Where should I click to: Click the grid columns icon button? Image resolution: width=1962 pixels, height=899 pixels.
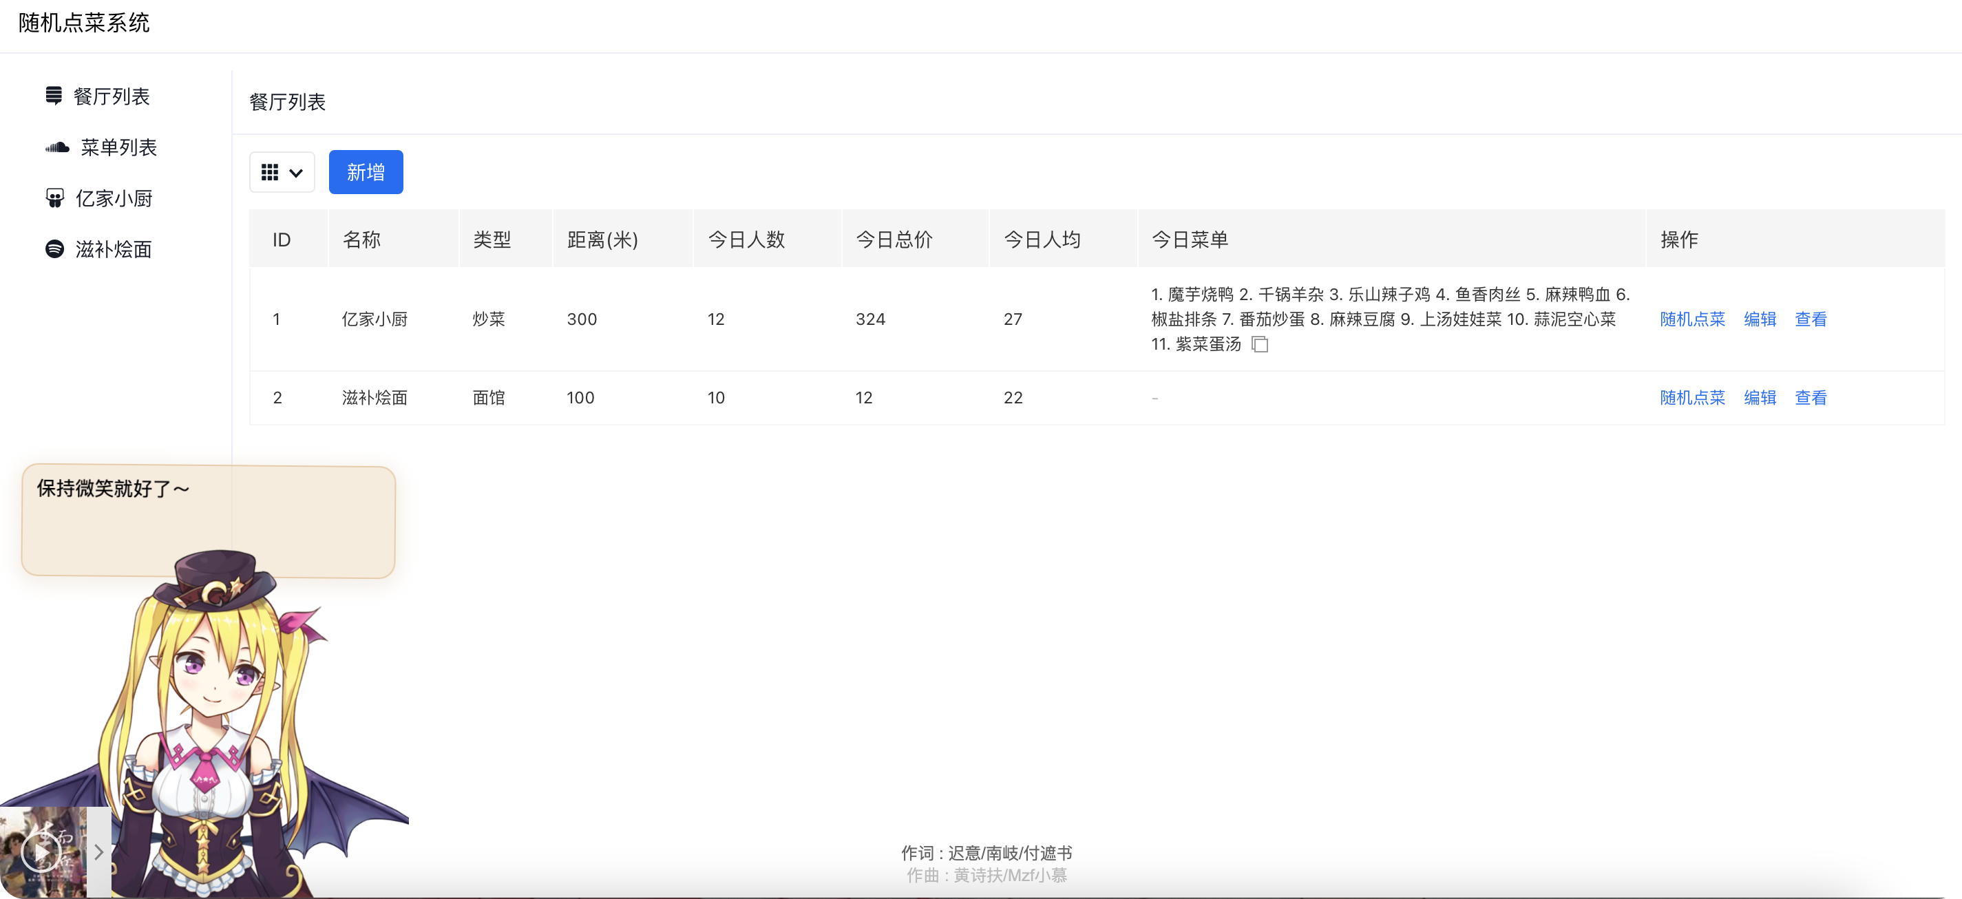coord(270,172)
